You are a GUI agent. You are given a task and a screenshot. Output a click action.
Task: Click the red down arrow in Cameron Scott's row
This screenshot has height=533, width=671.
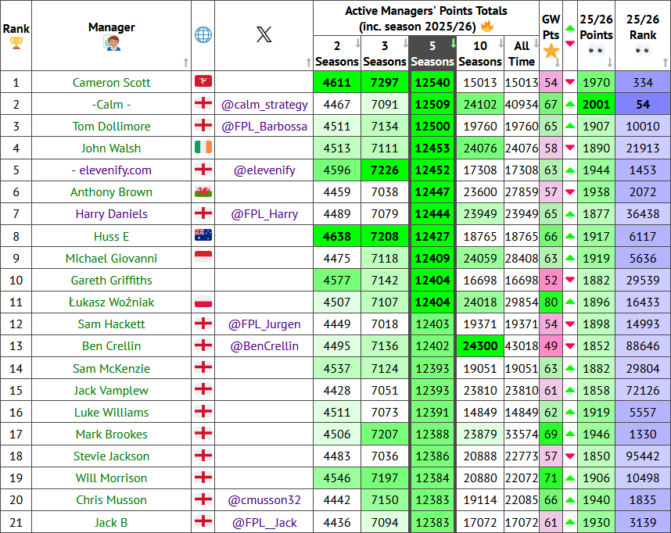pyautogui.click(x=570, y=82)
